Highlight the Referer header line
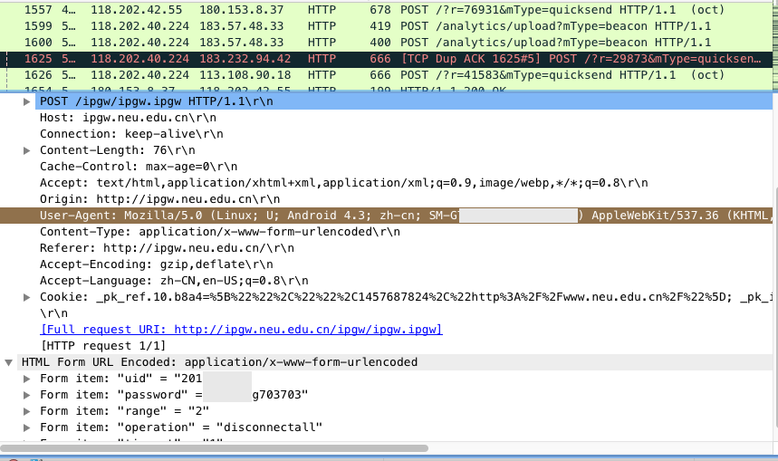 (154, 248)
